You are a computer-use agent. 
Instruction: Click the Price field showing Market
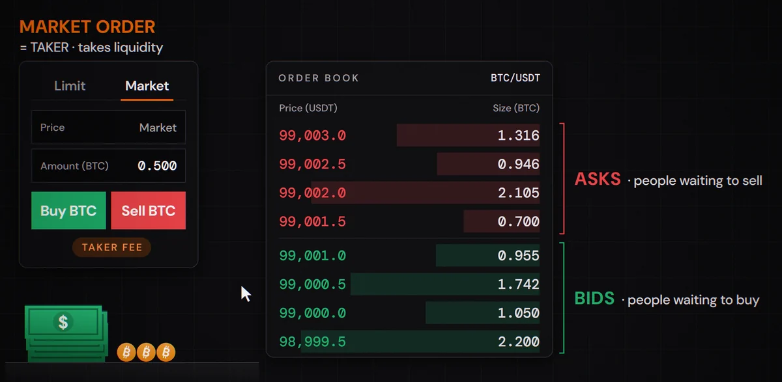point(108,128)
